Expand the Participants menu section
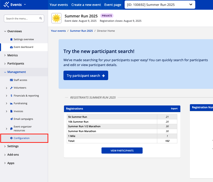 coord(15,63)
